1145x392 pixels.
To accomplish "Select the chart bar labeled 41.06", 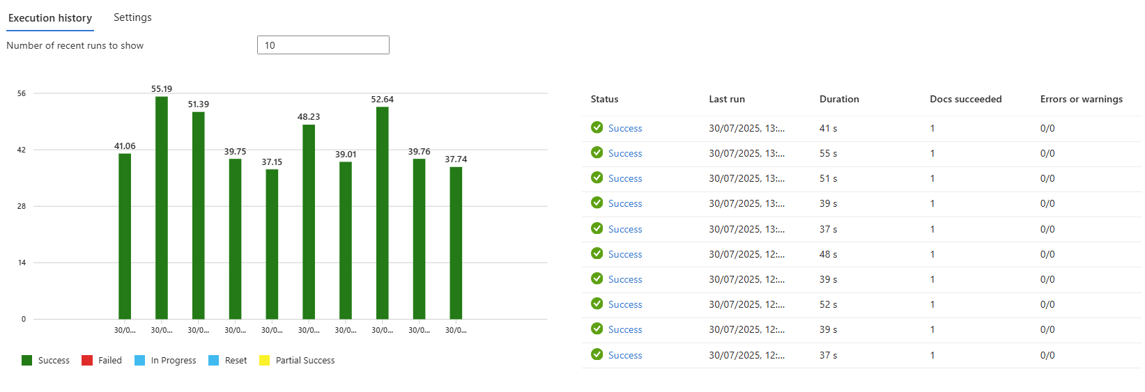I will point(125,236).
